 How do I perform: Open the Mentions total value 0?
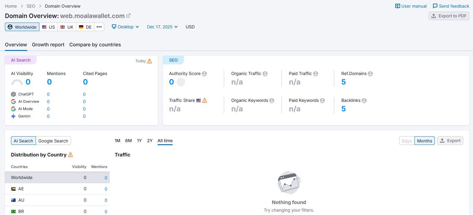(x=49, y=82)
